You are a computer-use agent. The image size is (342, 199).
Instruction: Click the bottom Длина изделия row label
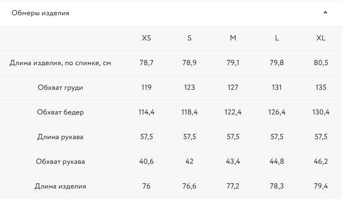point(61,186)
